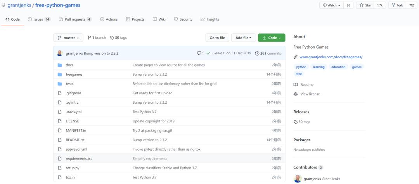419x184 pixels.
Task: Click file icon beside tox.ini
Action: click(60, 177)
